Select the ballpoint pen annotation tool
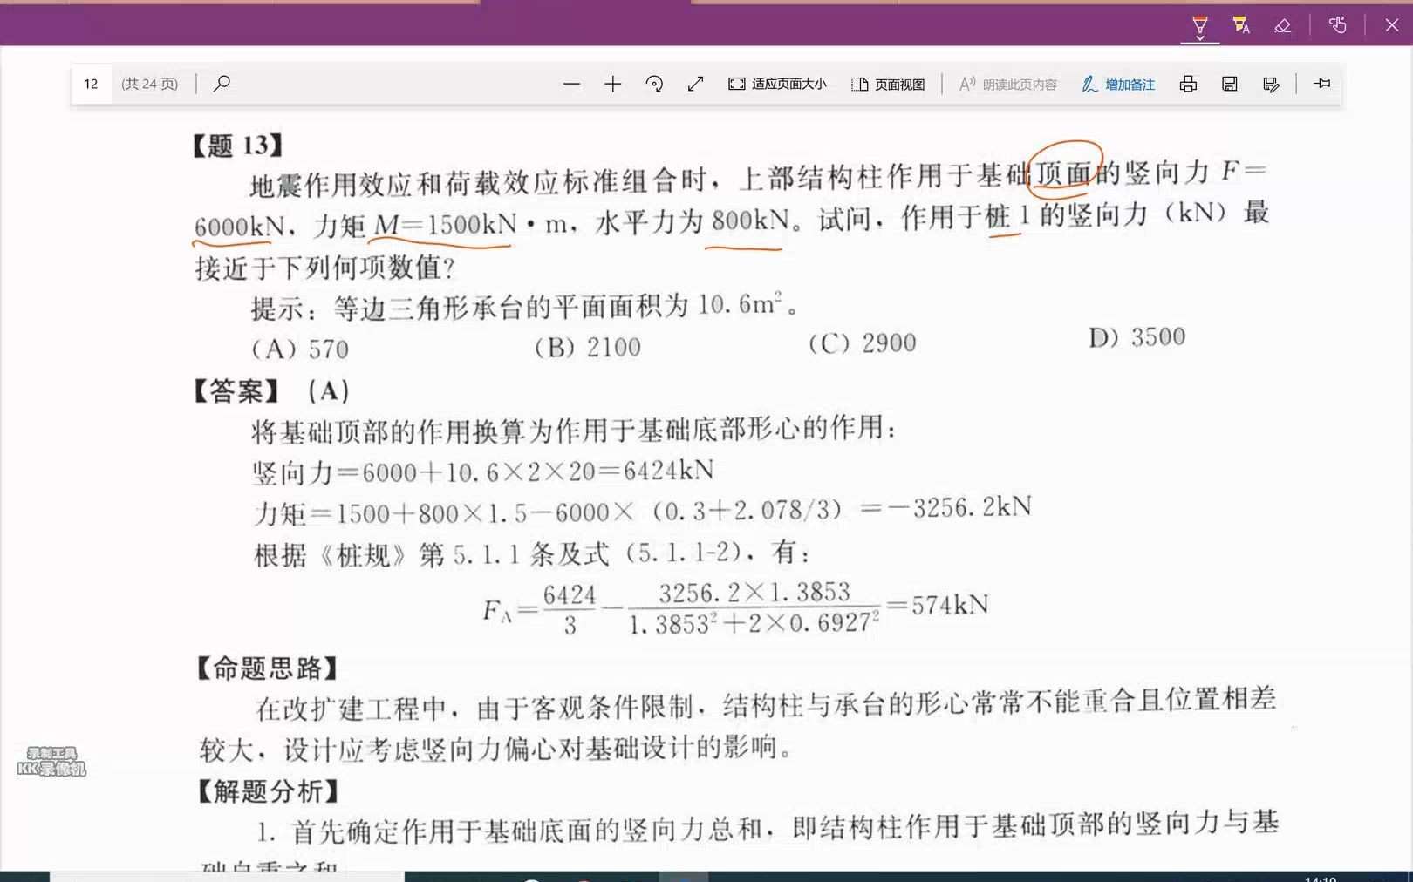Image resolution: width=1413 pixels, height=882 pixels. click(1200, 23)
